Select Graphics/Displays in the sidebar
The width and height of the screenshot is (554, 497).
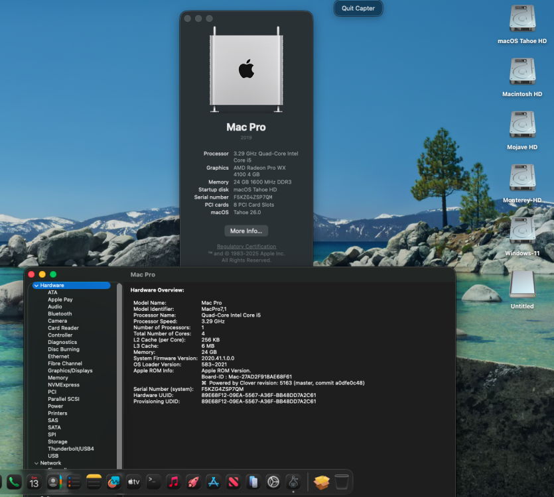tap(70, 370)
